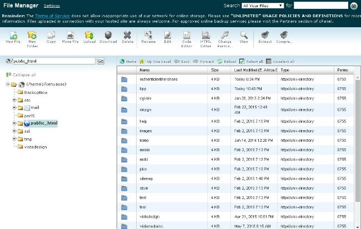Open the Code Editor tool
The height and width of the screenshot is (229, 361).
(187, 36)
